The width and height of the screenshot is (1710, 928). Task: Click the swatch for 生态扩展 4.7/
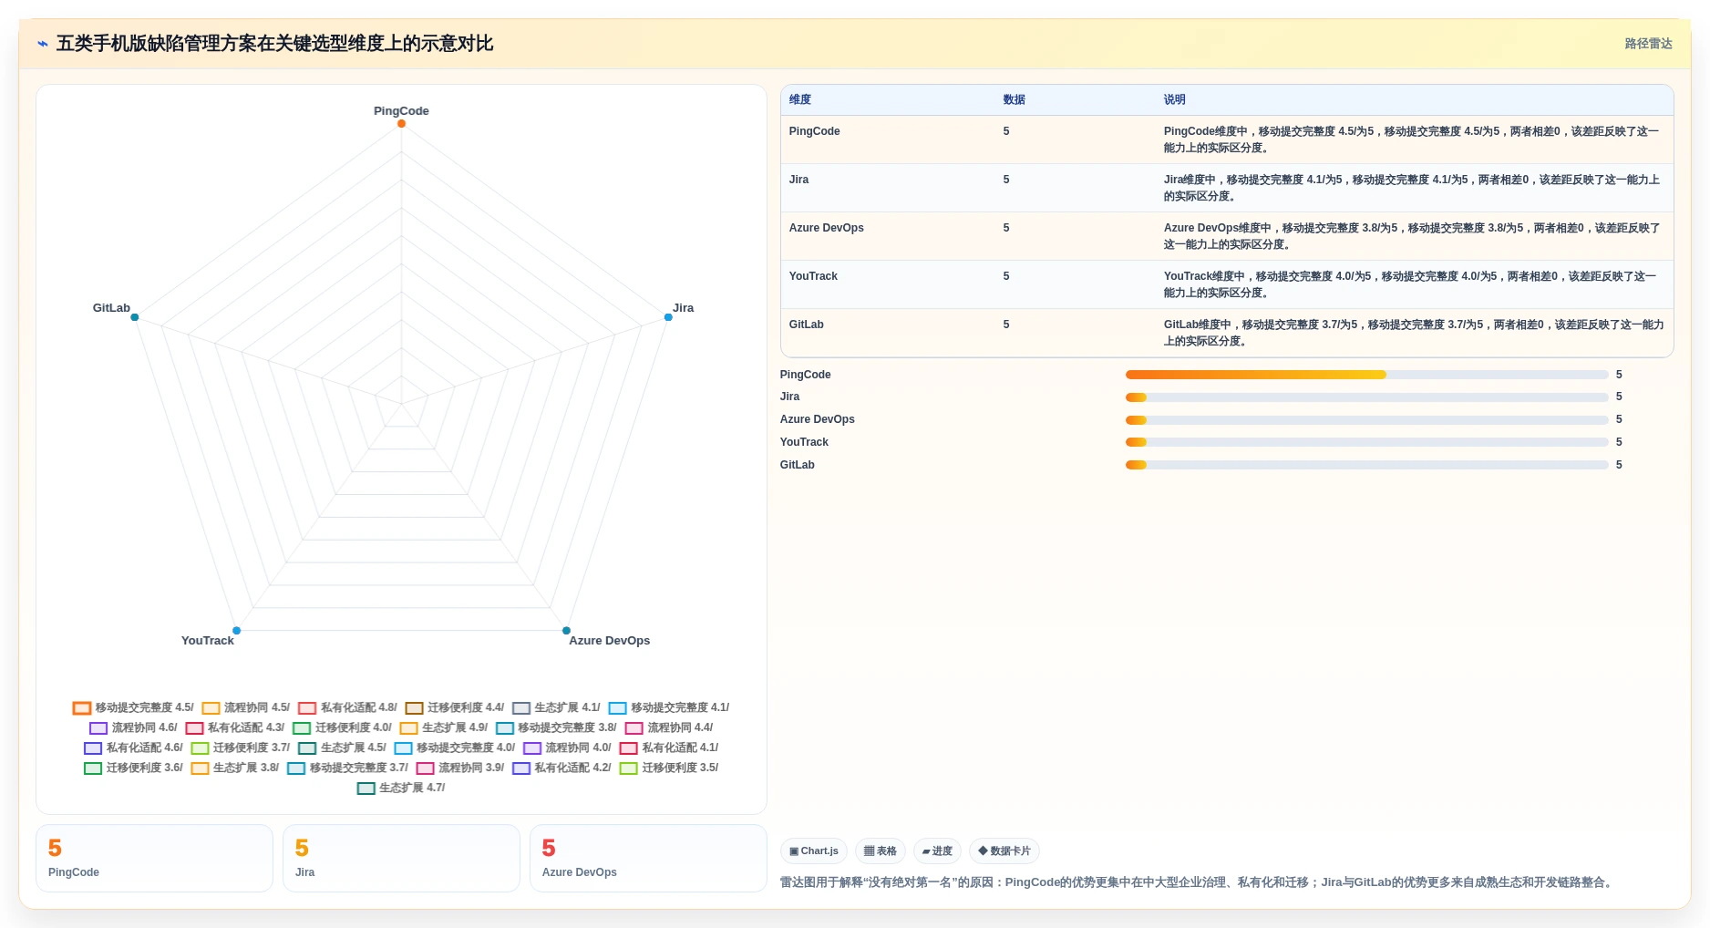click(366, 789)
